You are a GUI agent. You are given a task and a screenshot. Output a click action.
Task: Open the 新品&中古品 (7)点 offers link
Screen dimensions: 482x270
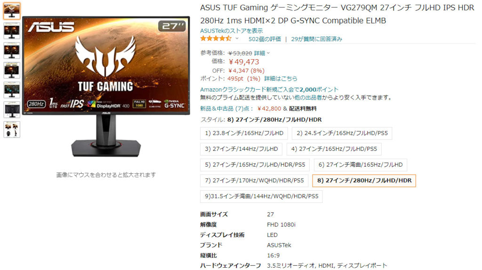pyautogui.click(x=226, y=108)
